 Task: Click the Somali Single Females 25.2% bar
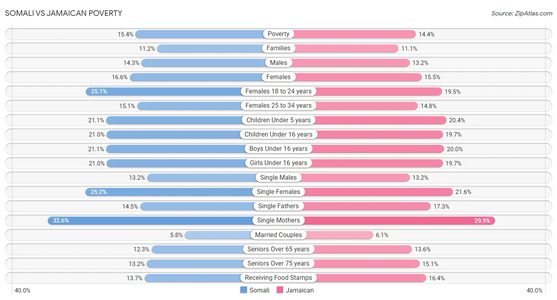pos(182,192)
